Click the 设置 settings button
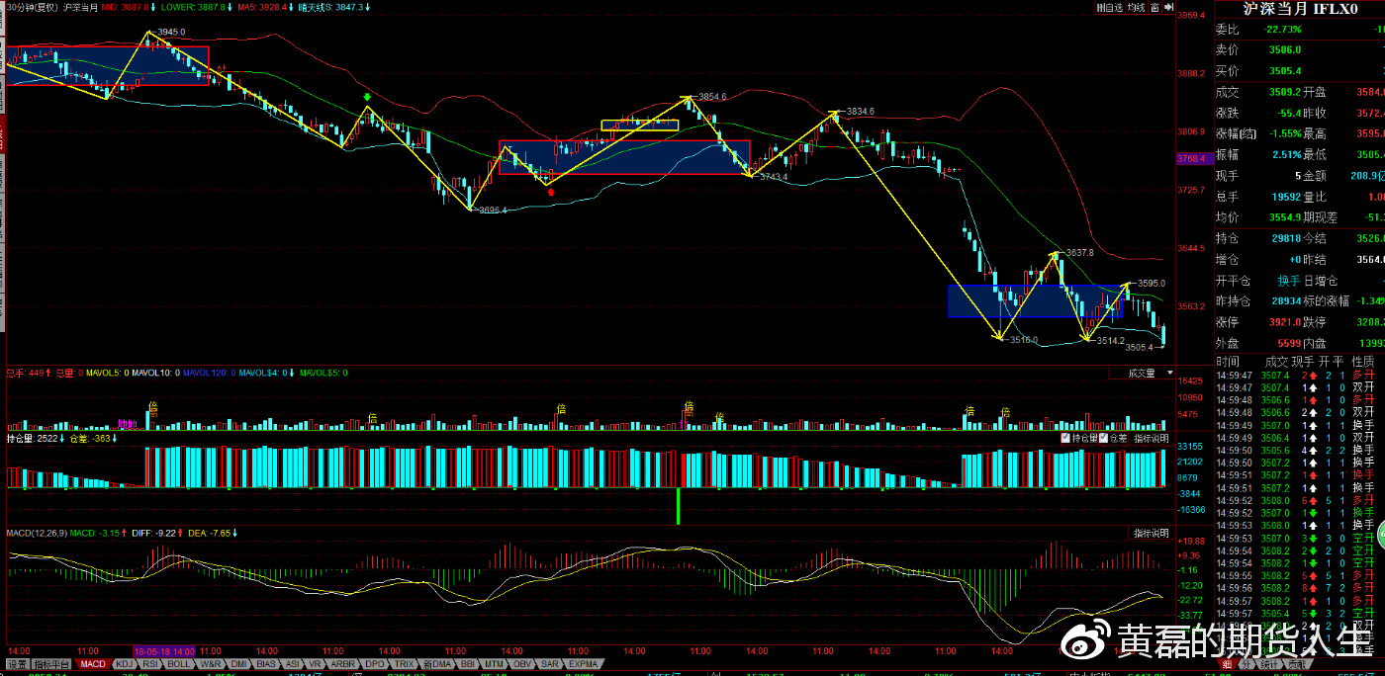The width and height of the screenshot is (1385, 676). tap(16, 664)
